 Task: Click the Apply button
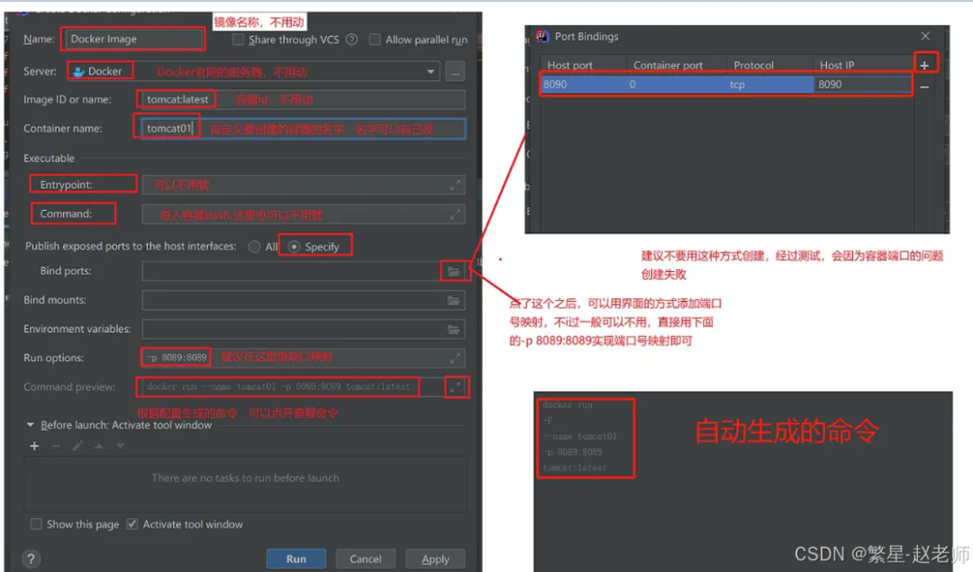point(435,559)
